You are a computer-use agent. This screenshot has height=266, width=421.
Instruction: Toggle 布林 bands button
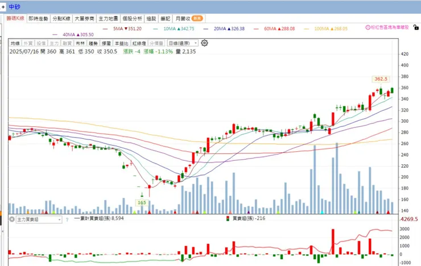(x=80, y=43)
